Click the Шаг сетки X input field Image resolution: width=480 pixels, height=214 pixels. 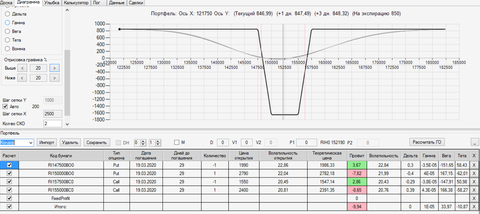point(53,114)
